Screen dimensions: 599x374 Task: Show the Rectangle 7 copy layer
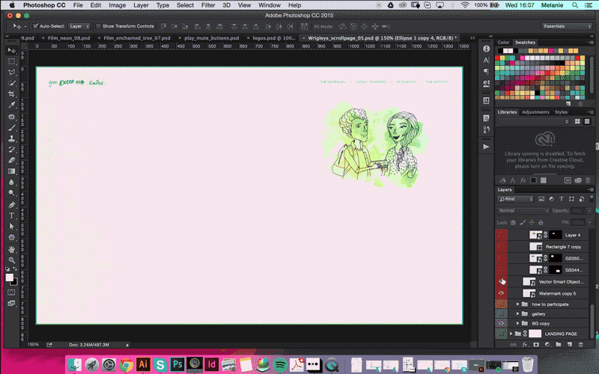(501, 247)
